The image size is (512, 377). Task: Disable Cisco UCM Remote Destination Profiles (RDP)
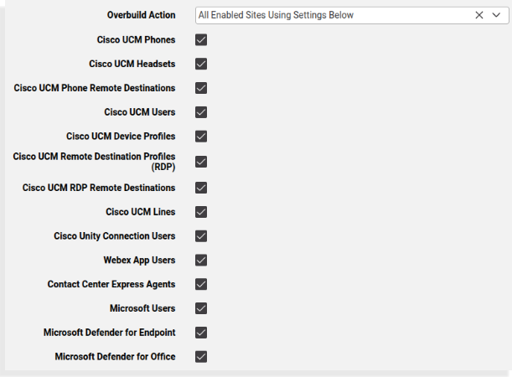[201, 162]
